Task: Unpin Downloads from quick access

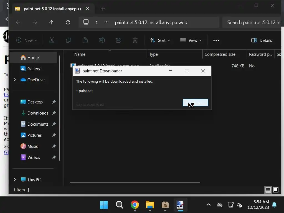Action: (x=54, y=113)
